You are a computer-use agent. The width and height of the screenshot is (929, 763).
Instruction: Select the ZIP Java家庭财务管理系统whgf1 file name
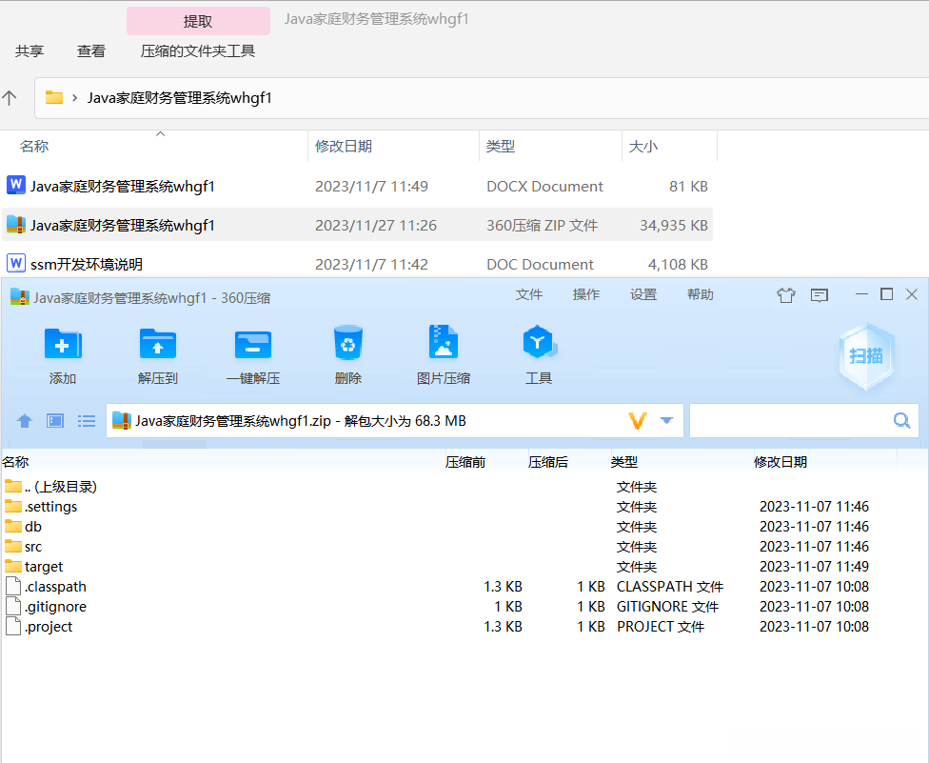point(123,226)
